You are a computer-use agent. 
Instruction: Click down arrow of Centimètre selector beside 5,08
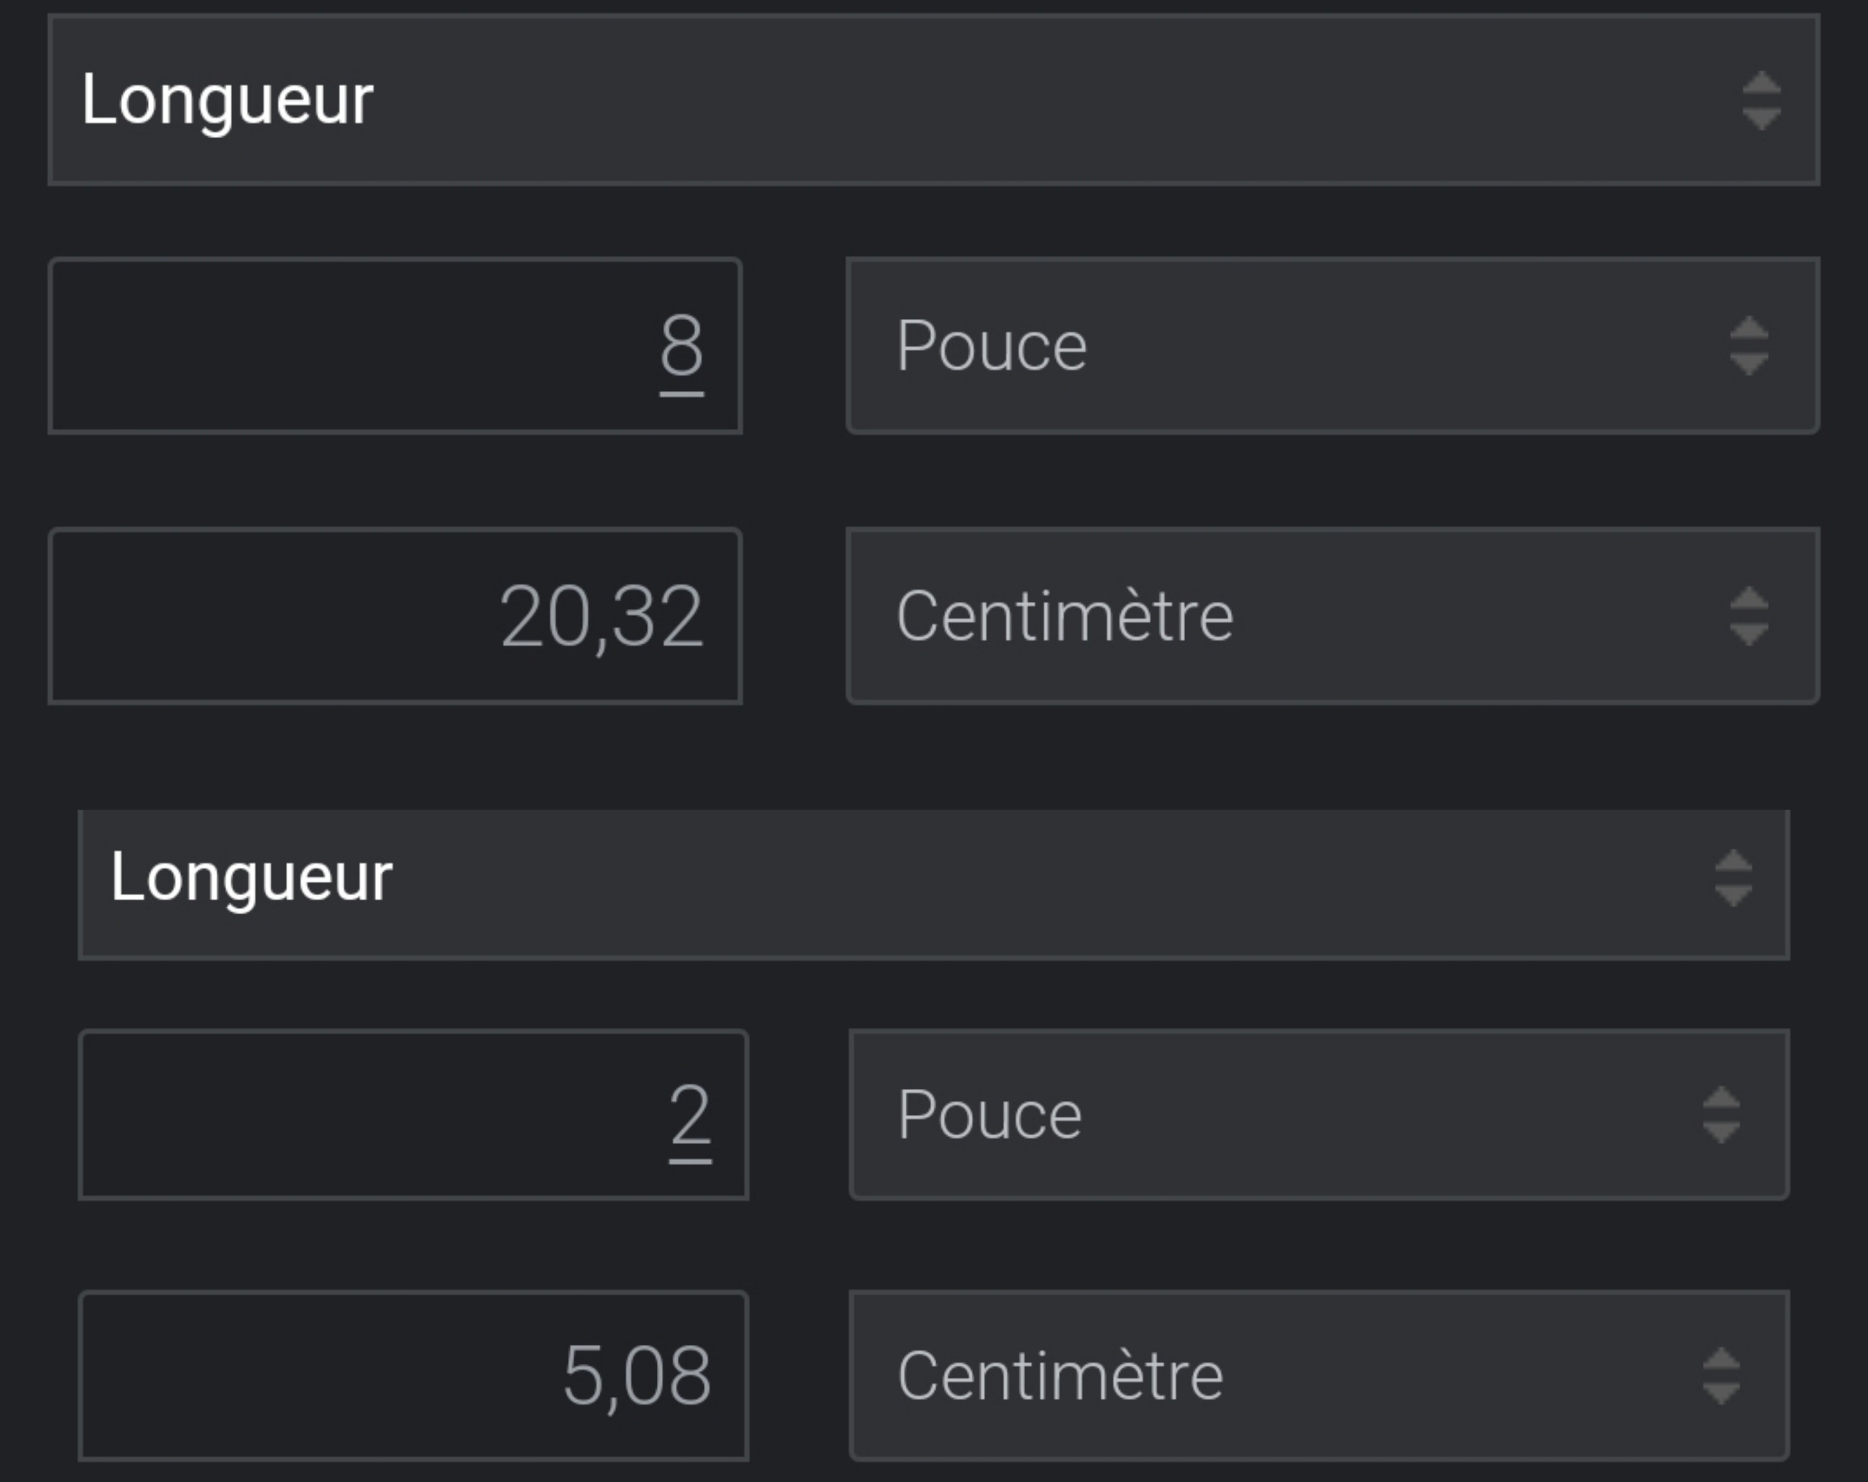pos(1721,1393)
